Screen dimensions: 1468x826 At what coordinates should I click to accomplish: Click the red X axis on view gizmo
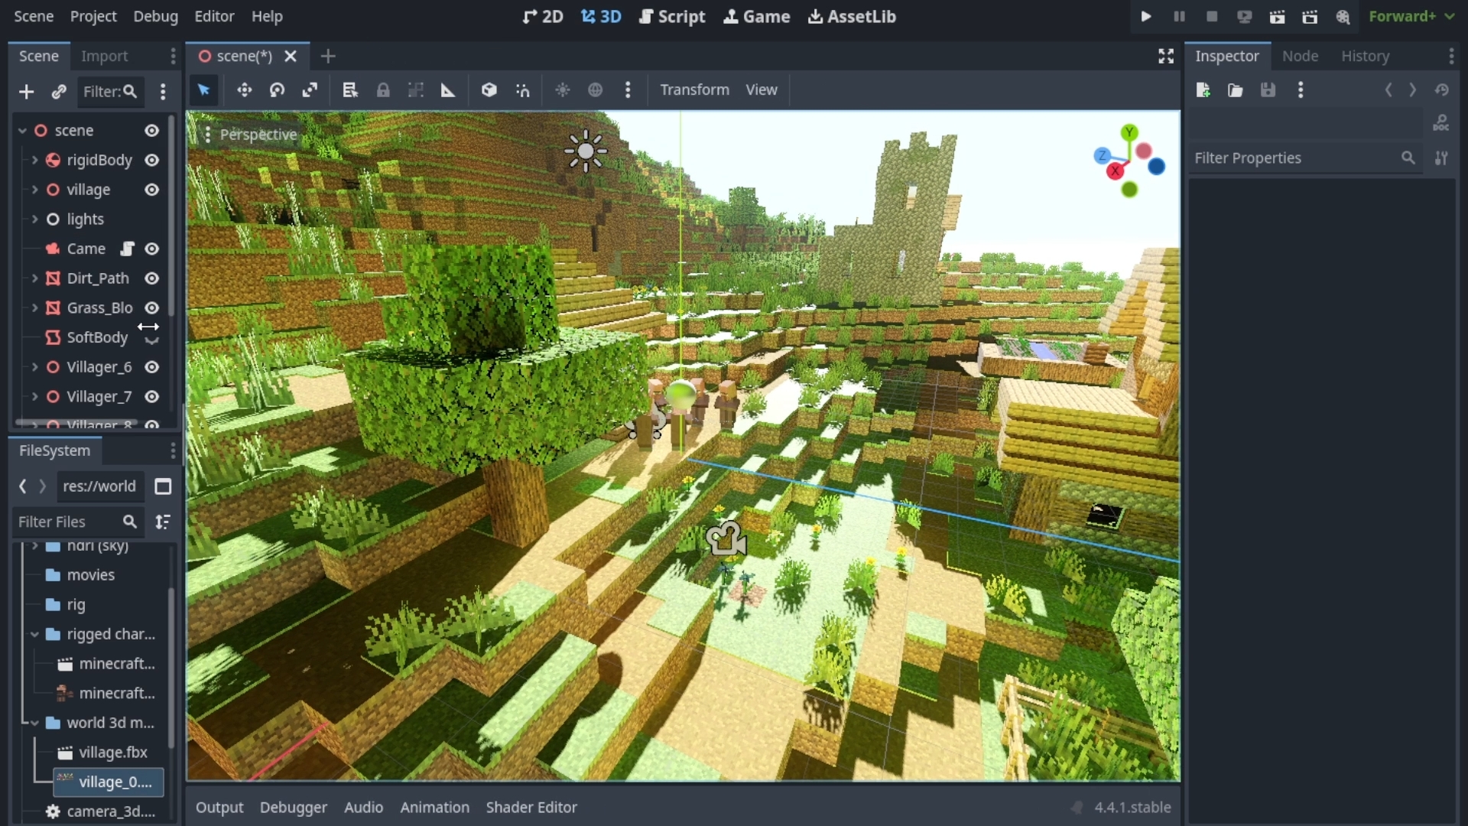point(1115,171)
